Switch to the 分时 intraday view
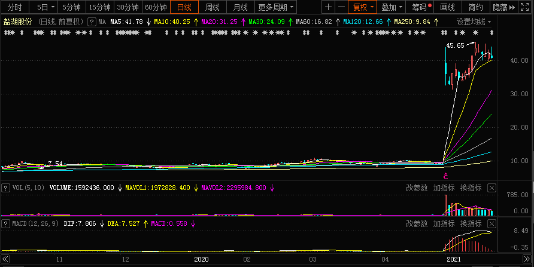 tap(14, 7)
